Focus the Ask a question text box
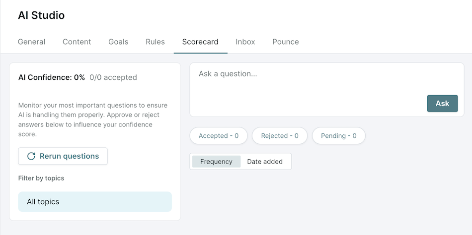The width and height of the screenshot is (472, 235). (x=326, y=90)
